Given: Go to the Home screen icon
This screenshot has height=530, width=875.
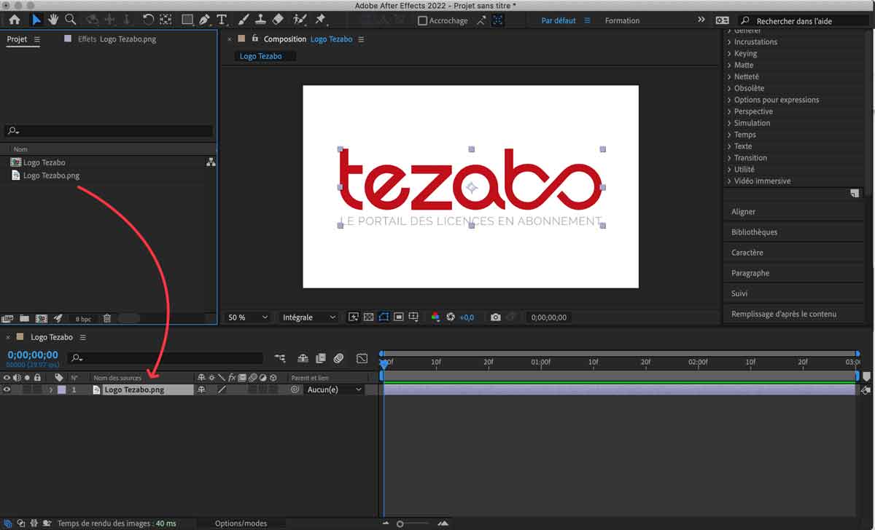Looking at the screenshot, I should point(15,20).
